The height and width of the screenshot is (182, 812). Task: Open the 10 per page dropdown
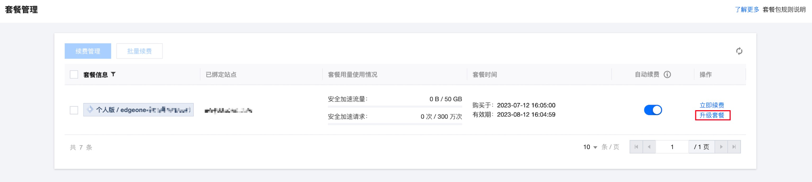pos(590,147)
